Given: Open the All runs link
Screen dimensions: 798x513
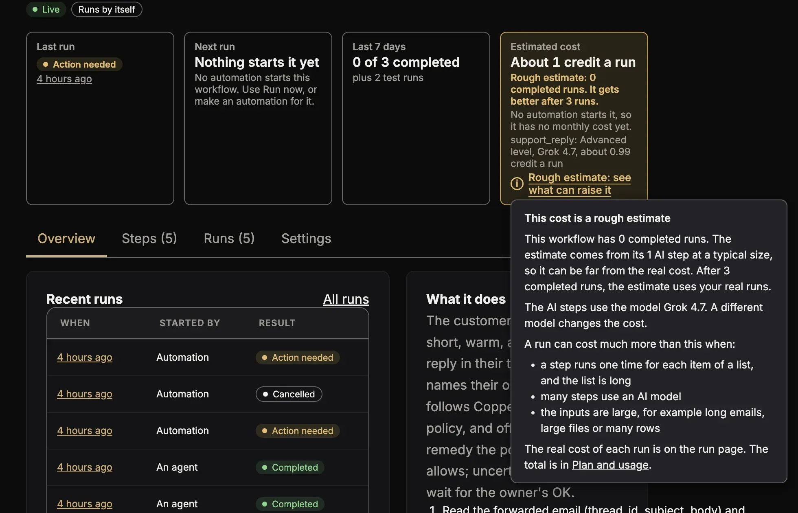Looking at the screenshot, I should [x=346, y=299].
